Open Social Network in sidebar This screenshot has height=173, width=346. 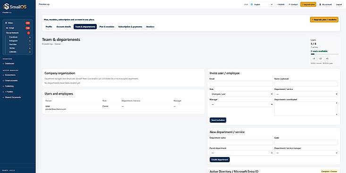[x=18, y=33]
